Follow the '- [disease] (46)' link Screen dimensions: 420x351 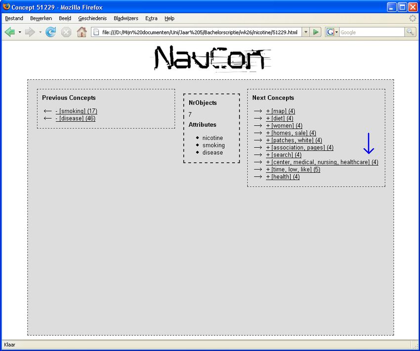tap(76, 118)
